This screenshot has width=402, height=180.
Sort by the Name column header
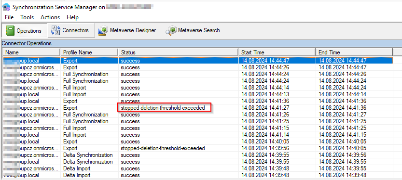(x=31, y=52)
